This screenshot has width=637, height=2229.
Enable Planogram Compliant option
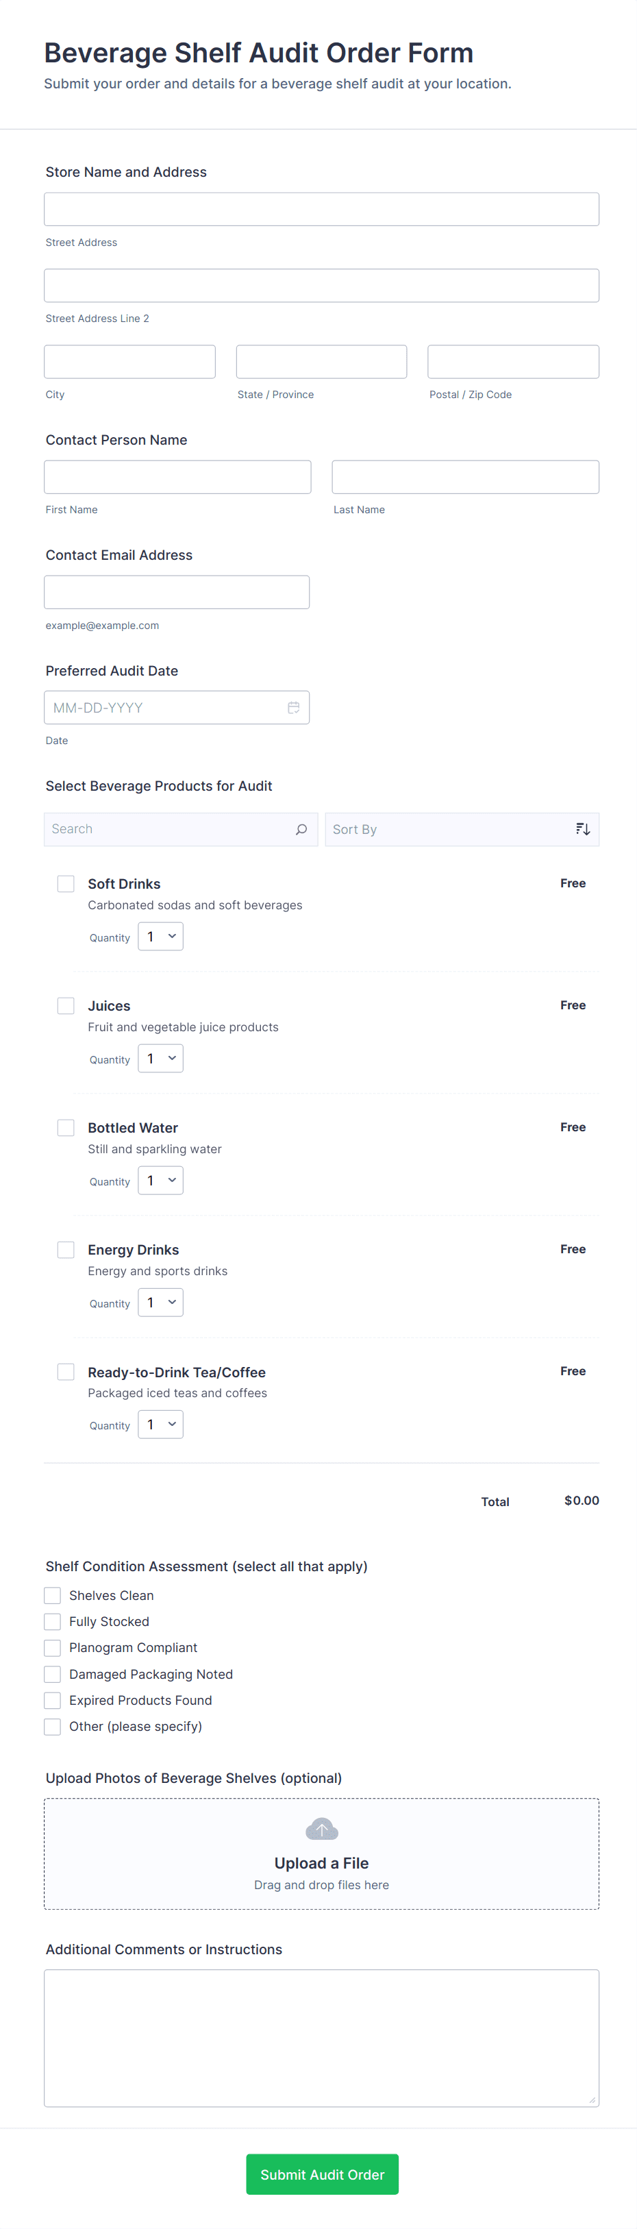(x=52, y=1647)
